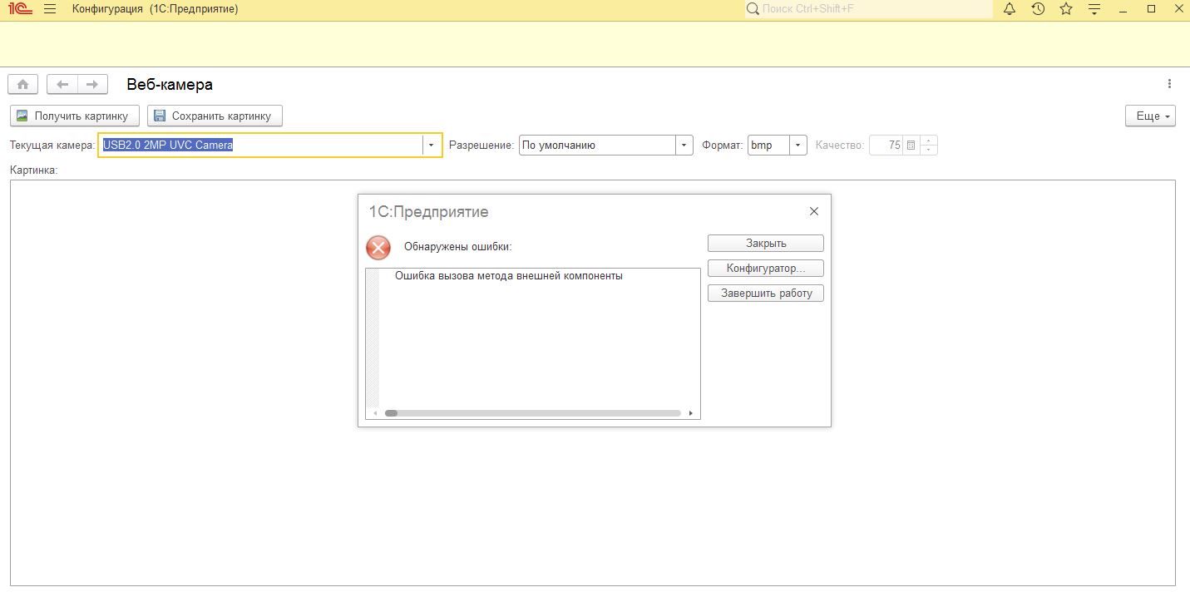The width and height of the screenshot is (1190, 597).
Task: Click the Обнаружены ошибки label
Action: [x=457, y=247]
